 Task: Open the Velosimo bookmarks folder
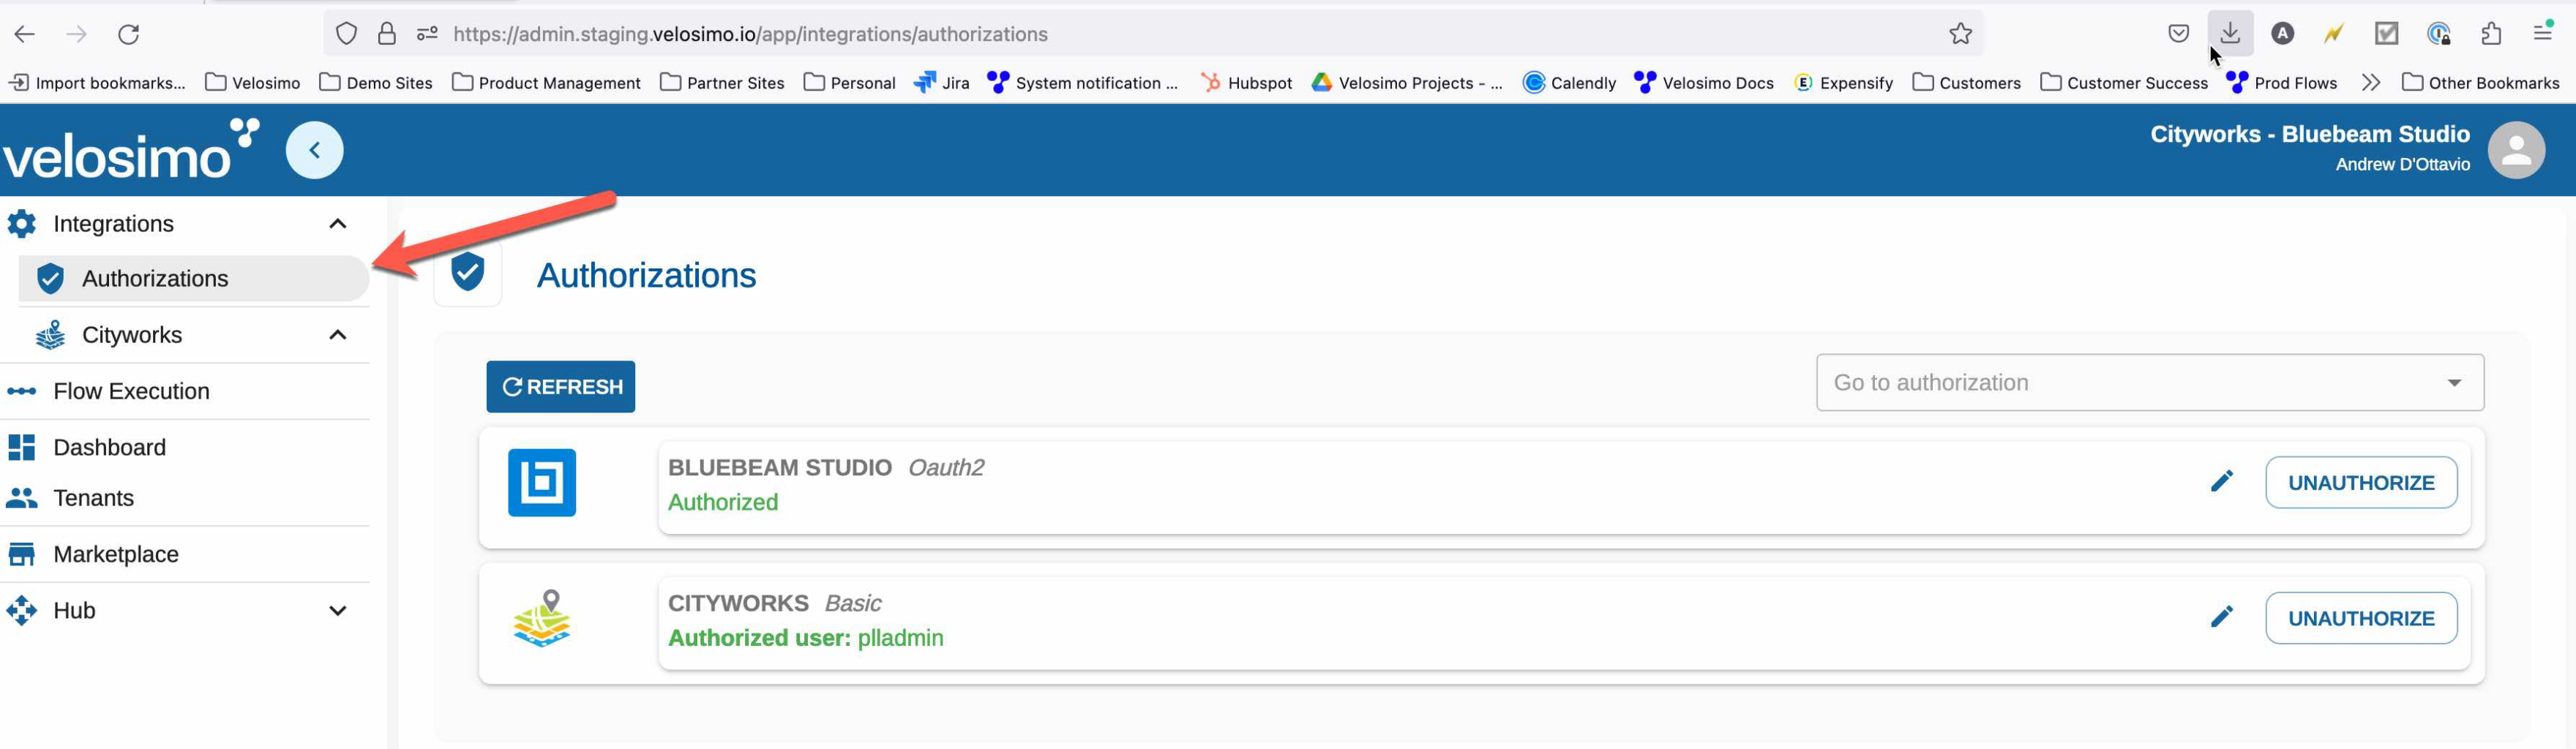pos(253,83)
